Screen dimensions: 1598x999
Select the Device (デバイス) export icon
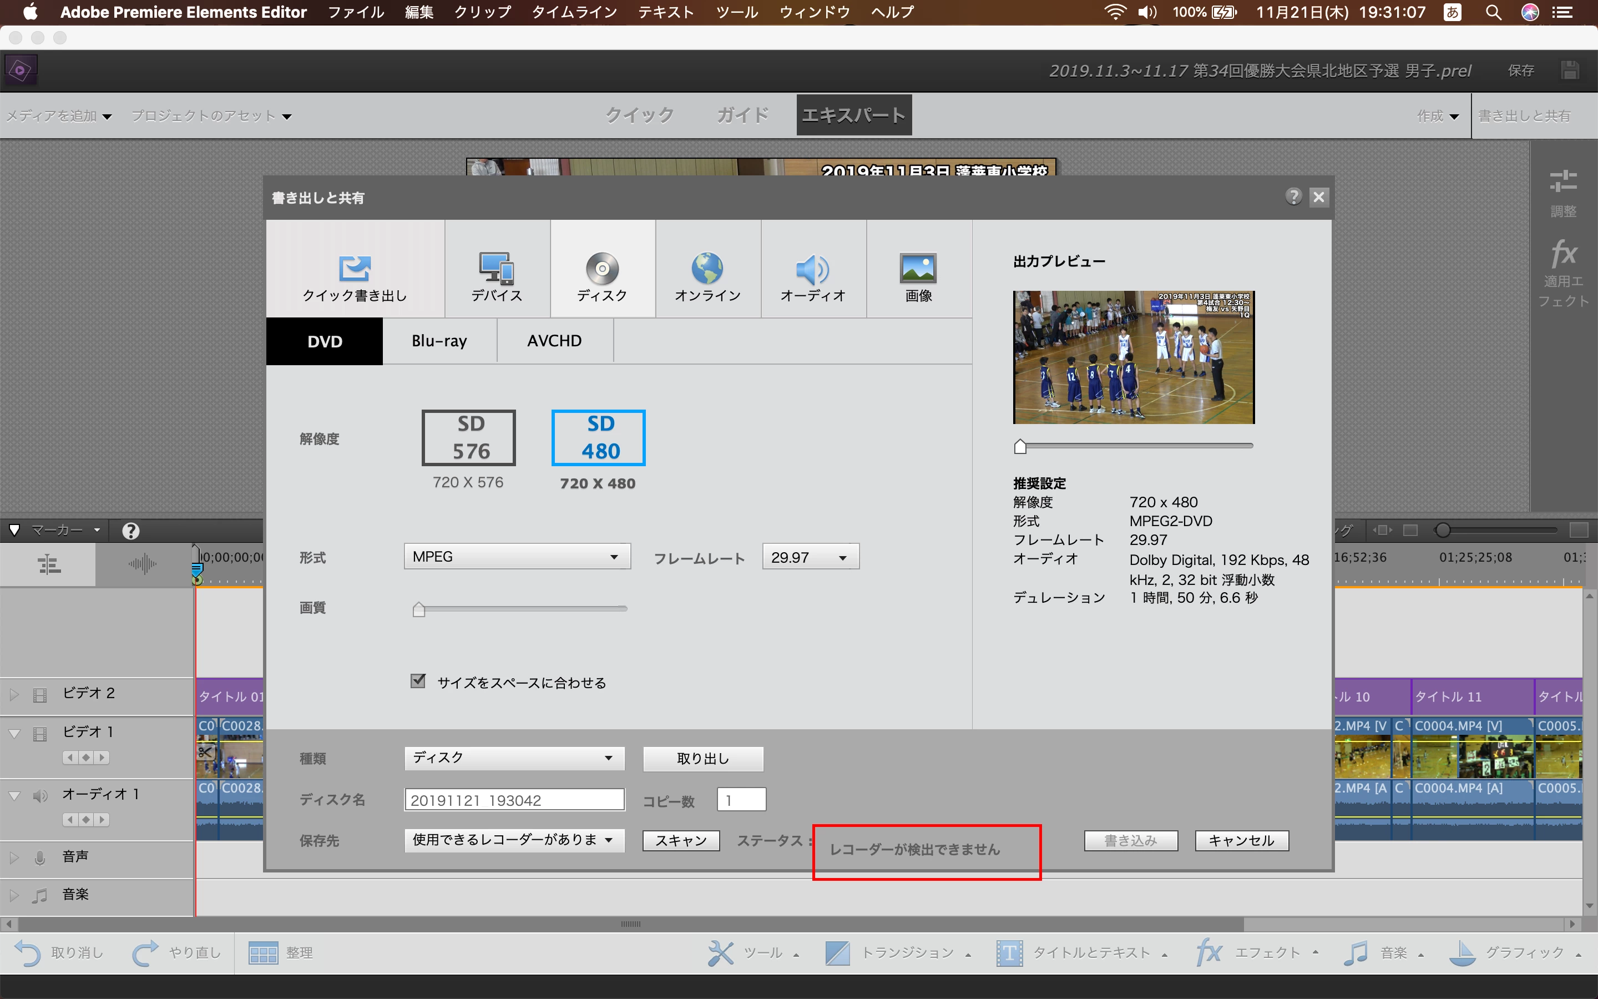497,269
